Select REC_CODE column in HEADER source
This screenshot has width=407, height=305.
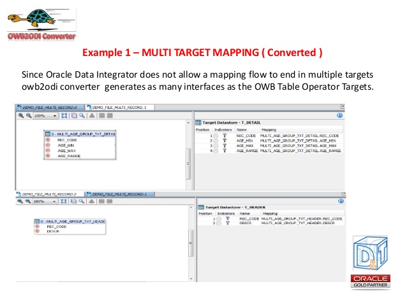(57, 227)
